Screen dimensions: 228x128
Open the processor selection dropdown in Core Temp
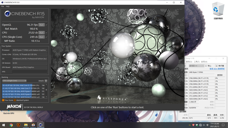196,66
